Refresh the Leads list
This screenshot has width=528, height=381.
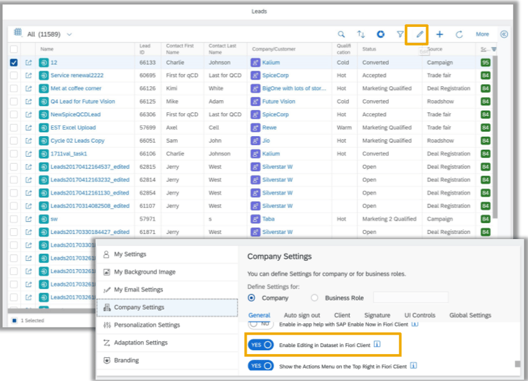coord(459,34)
